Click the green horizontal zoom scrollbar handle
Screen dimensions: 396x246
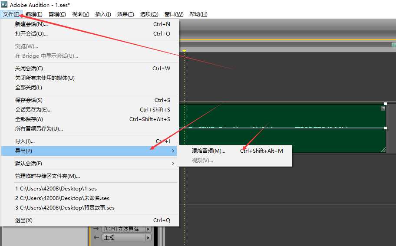(394, 45)
